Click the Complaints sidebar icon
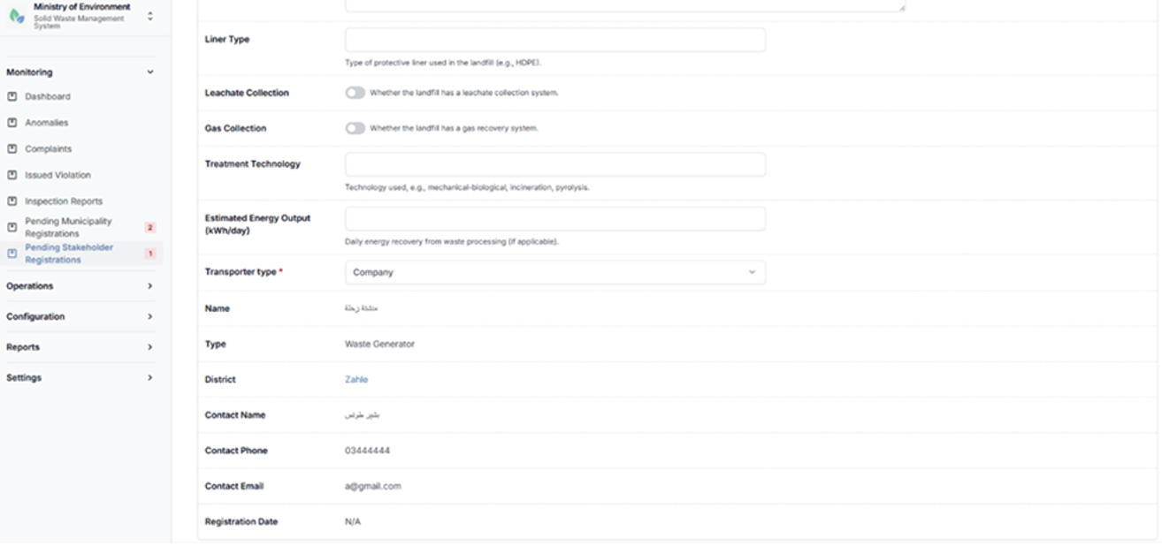Screen dimensions: 1162x546 [12, 148]
